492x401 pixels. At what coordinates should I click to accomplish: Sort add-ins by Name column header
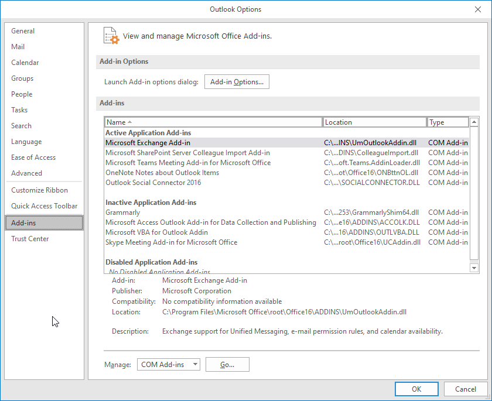pyautogui.click(x=213, y=122)
